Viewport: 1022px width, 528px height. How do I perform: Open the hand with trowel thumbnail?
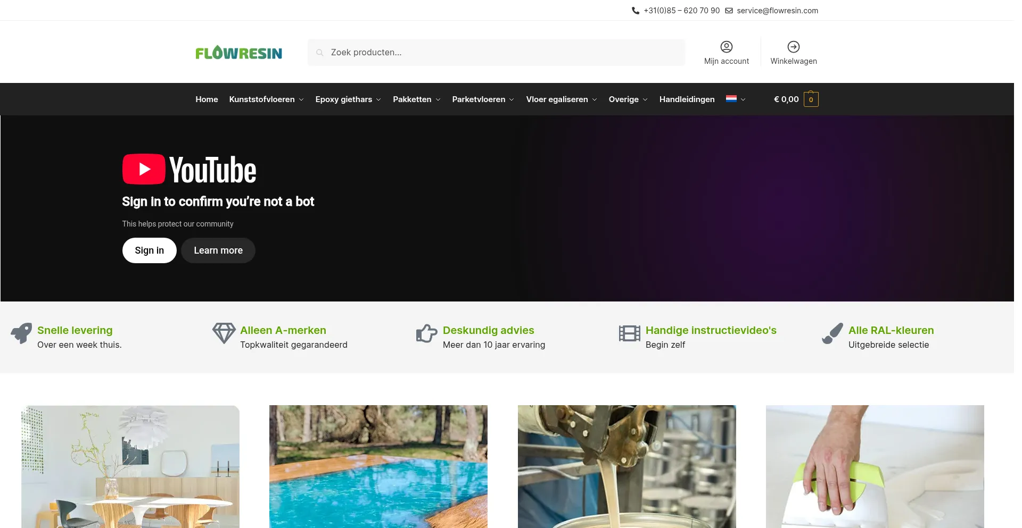click(875, 467)
